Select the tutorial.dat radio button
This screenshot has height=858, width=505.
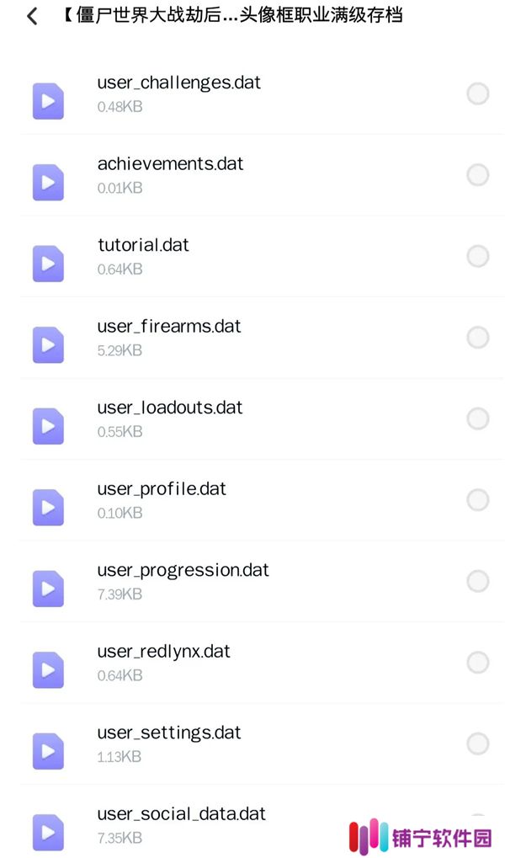(477, 256)
